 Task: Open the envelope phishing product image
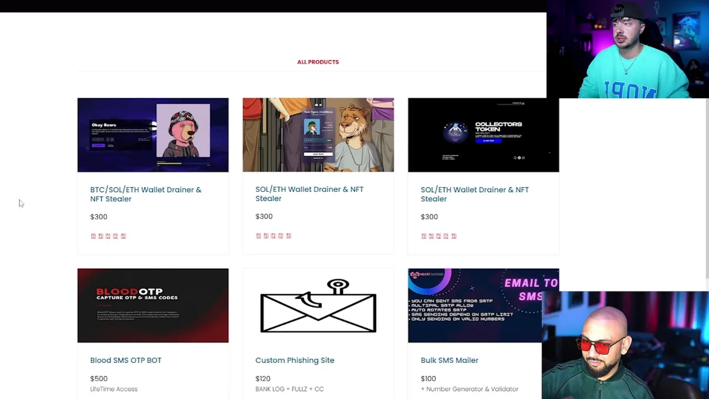coord(318,305)
